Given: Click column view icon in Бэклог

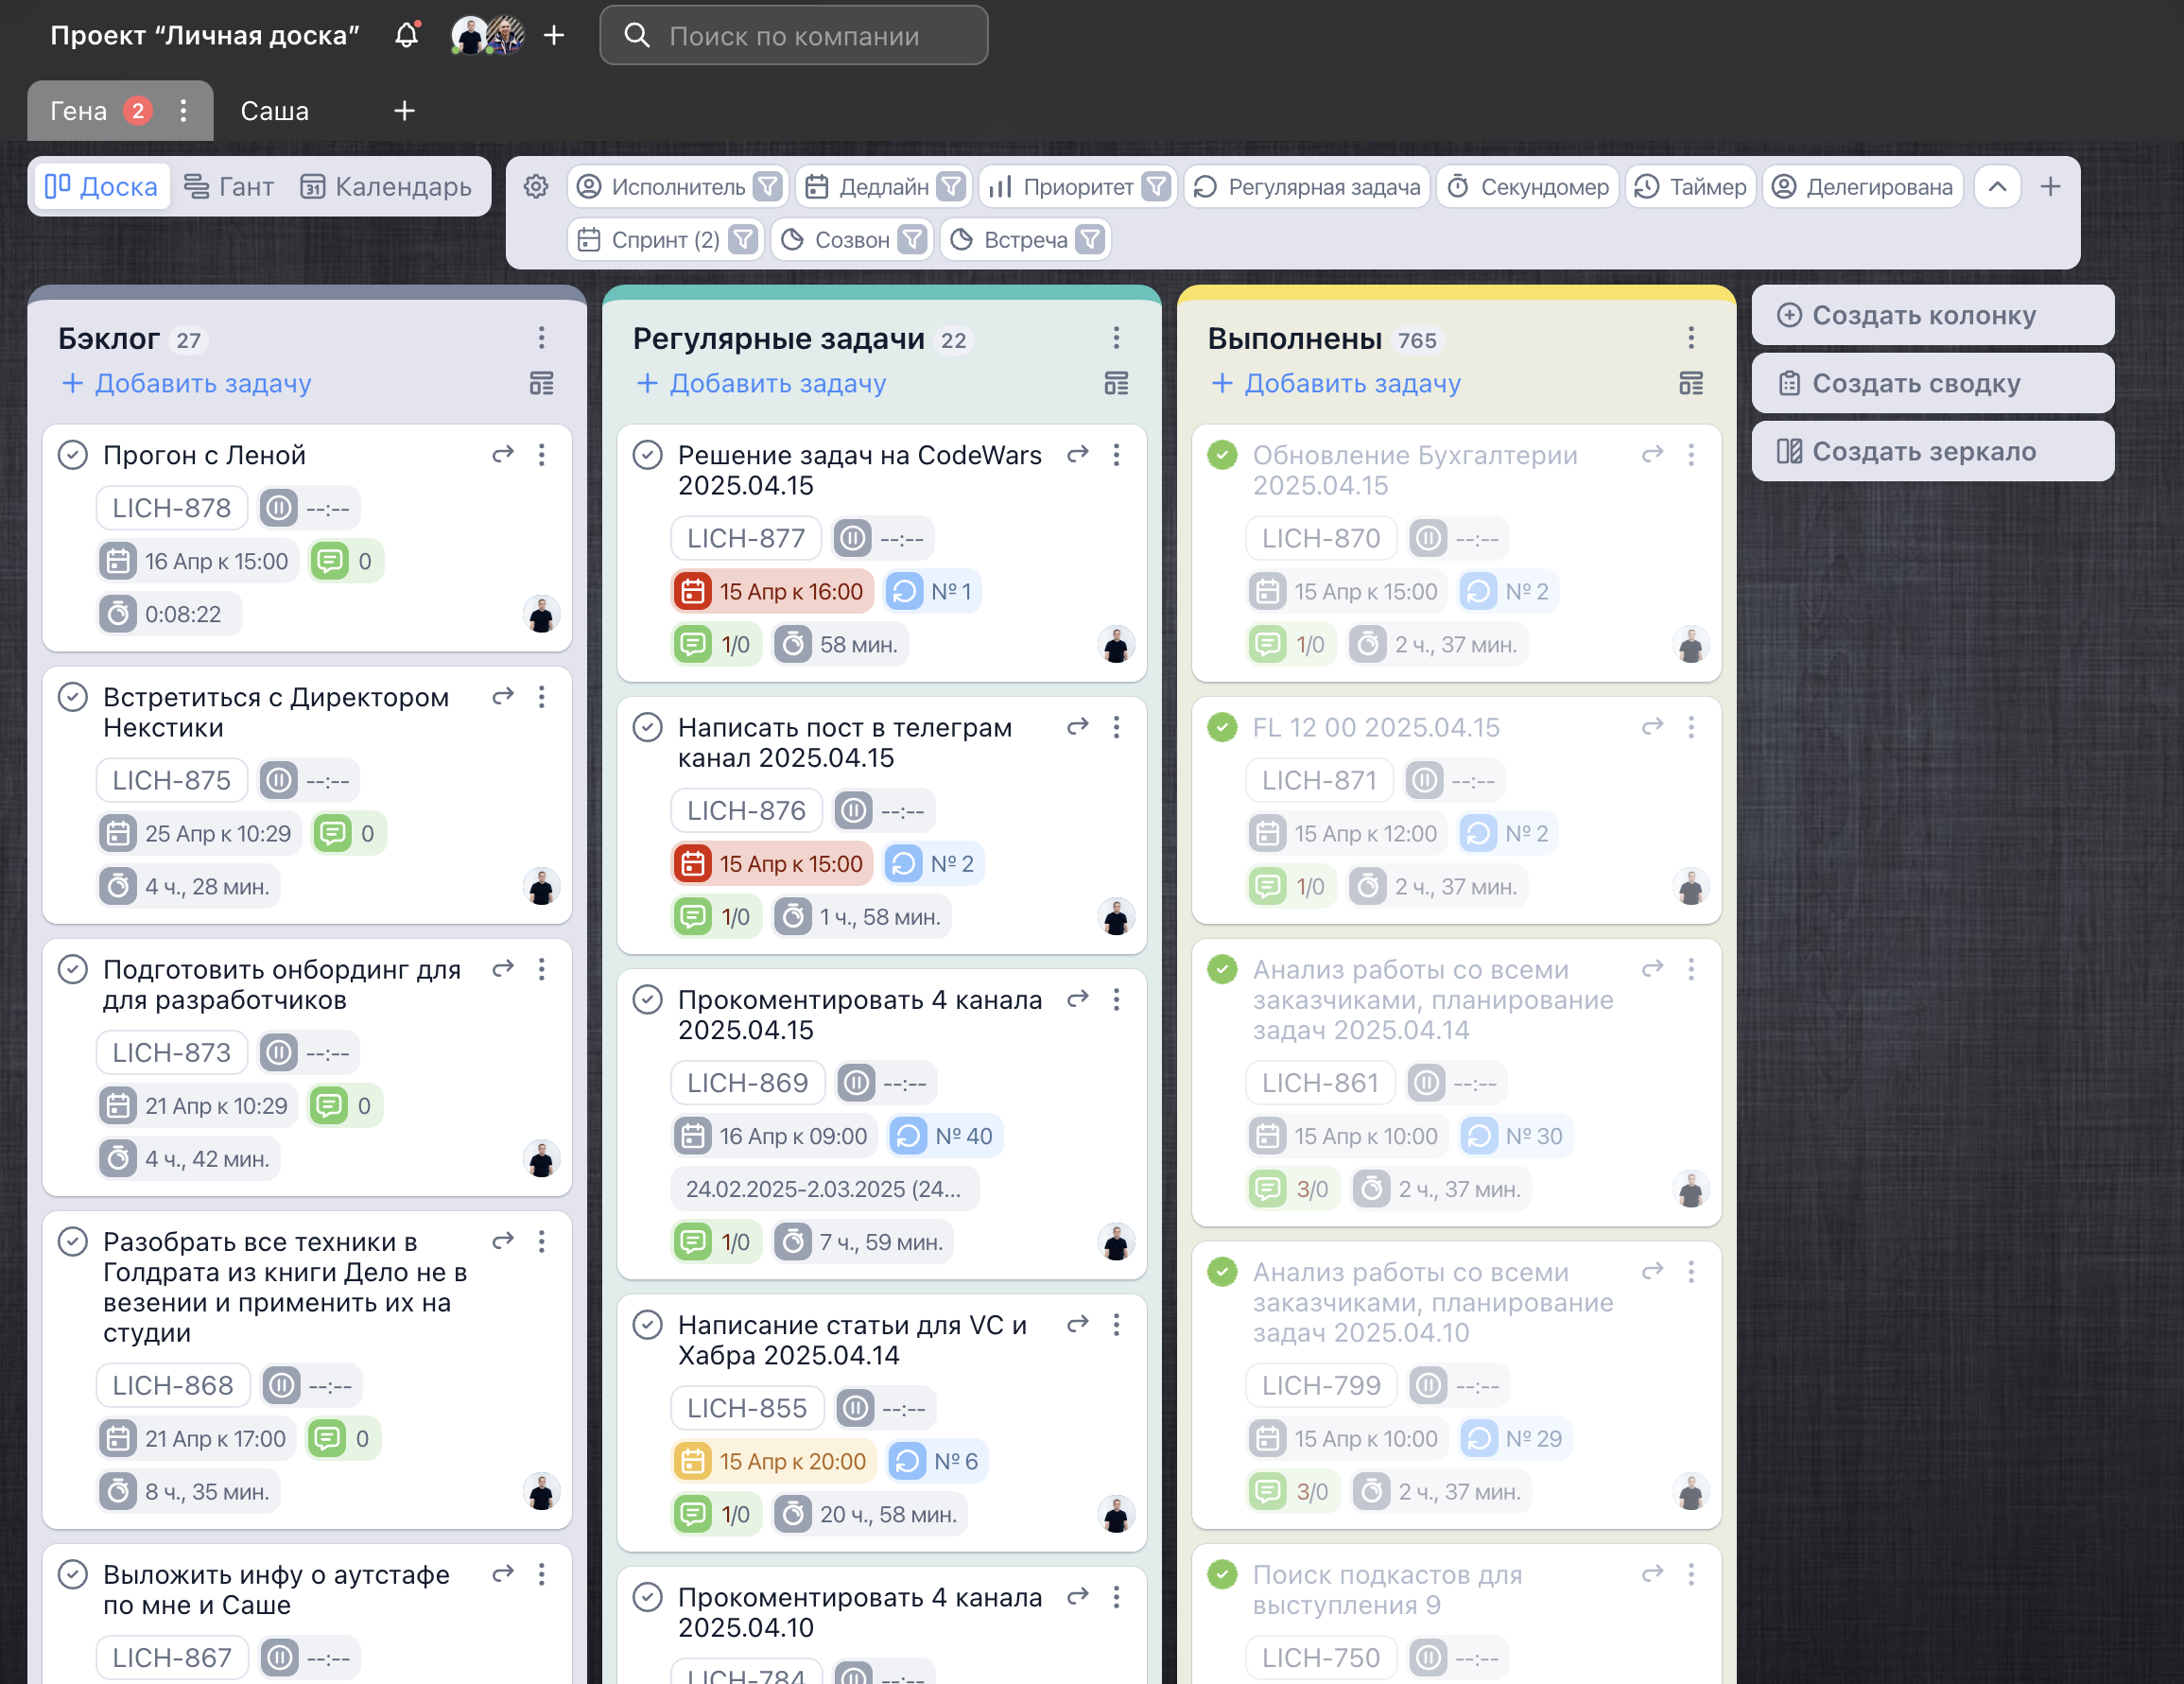Looking at the screenshot, I should coord(541,383).
